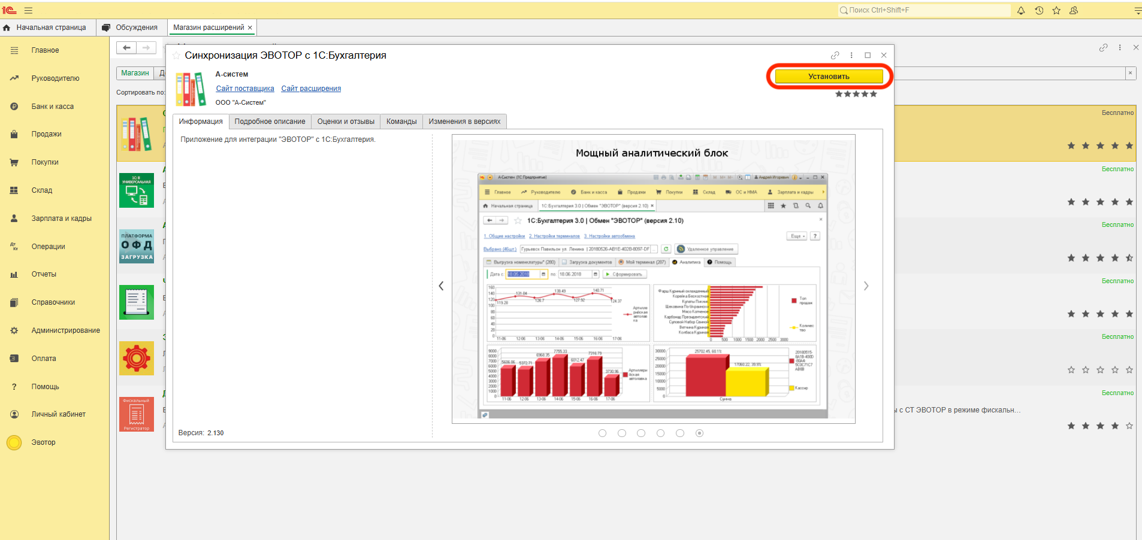Open the Сайт поставщика link

point(245,89)
